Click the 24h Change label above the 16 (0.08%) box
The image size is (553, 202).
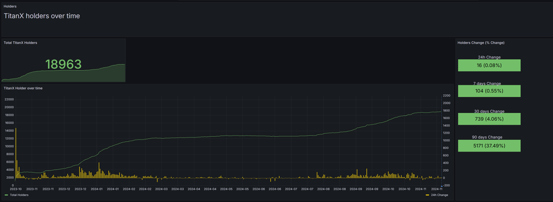click(x=489, y=57)
